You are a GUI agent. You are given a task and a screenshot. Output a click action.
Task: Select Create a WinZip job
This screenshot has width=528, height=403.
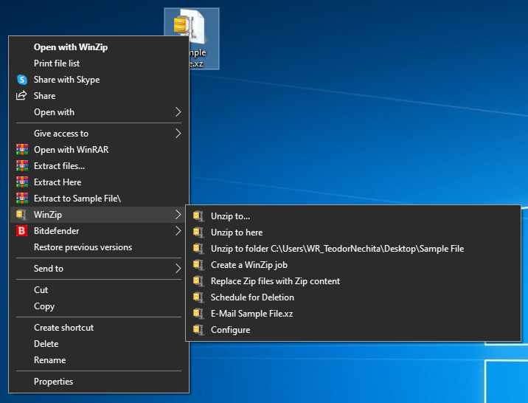click(249, 265)
